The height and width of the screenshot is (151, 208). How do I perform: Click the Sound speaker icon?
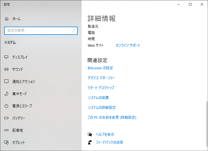[6, 69]
